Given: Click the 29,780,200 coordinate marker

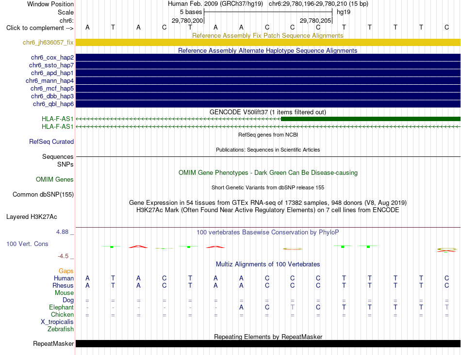Looking at the screenshot, I should 187,20.
